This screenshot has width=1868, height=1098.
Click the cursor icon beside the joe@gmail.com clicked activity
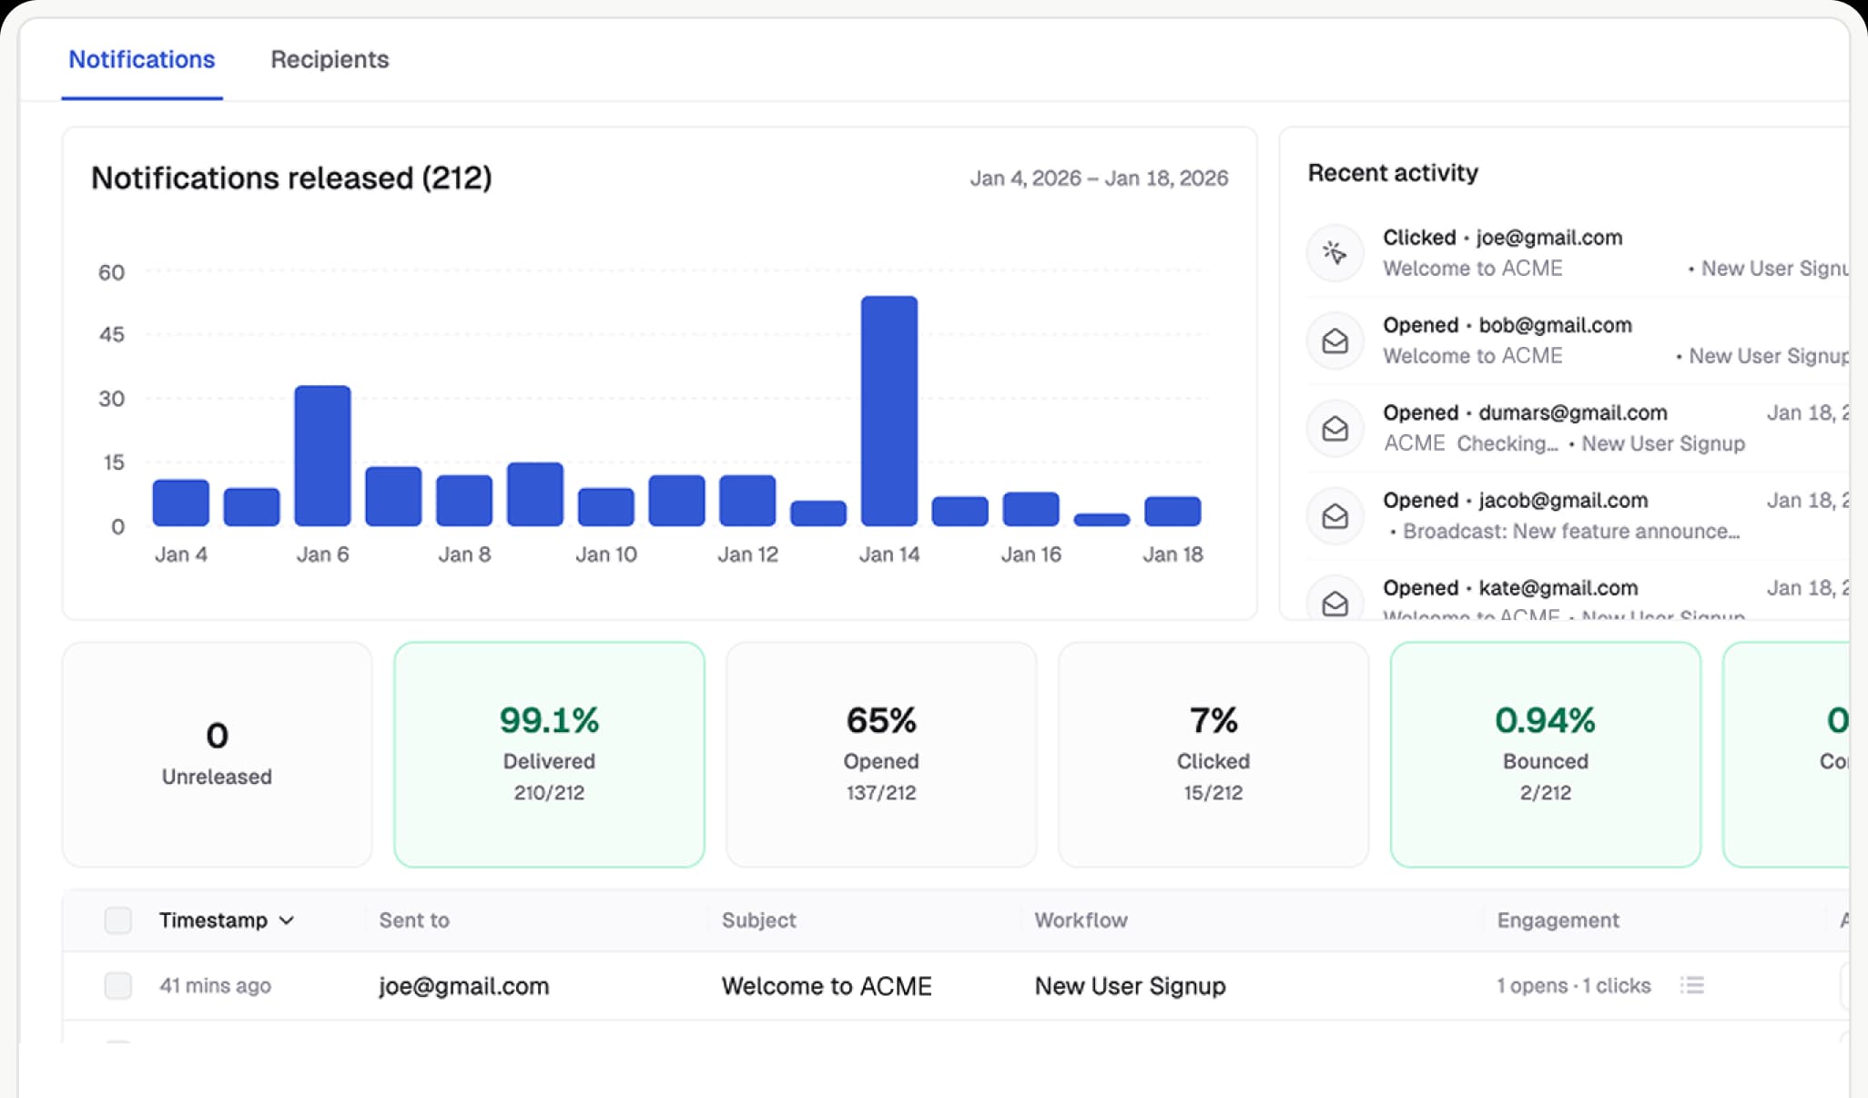[x=1335, y=252]
